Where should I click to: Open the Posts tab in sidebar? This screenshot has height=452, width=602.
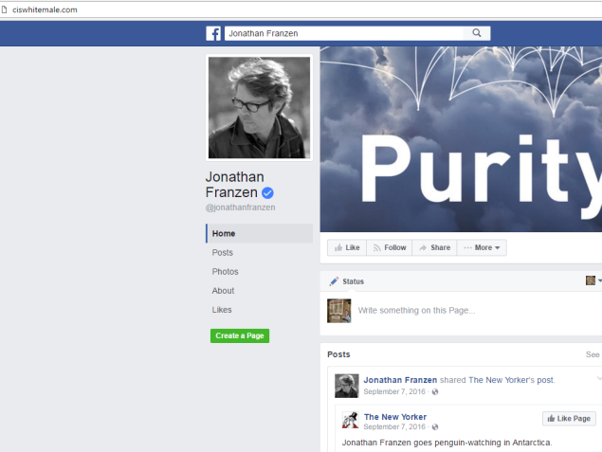click(222, 252)
